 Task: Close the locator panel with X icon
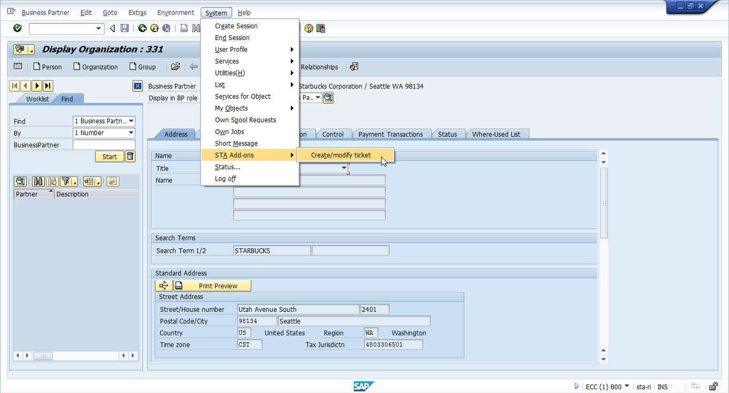pos(137,86)
